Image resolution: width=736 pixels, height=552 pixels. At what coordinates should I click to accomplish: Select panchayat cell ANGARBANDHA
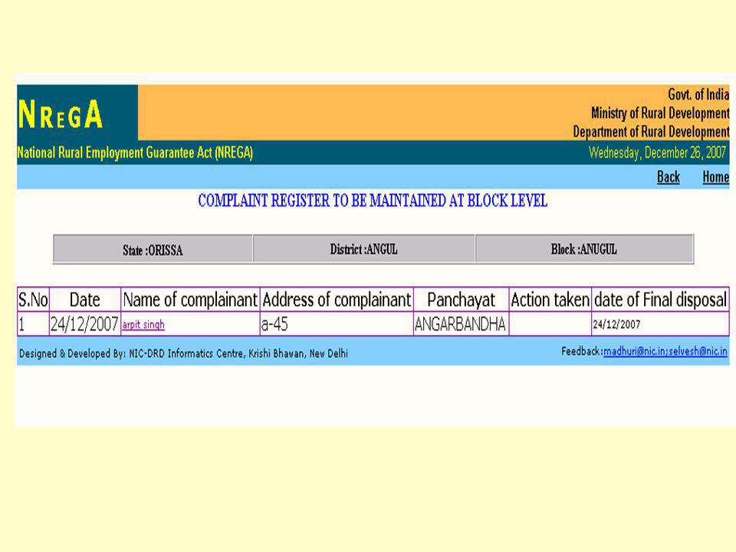(461, 324)
